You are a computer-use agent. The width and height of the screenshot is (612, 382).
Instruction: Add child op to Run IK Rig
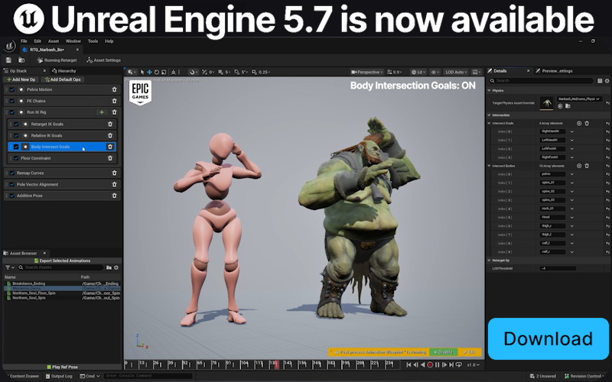click(x=101, y=112)
